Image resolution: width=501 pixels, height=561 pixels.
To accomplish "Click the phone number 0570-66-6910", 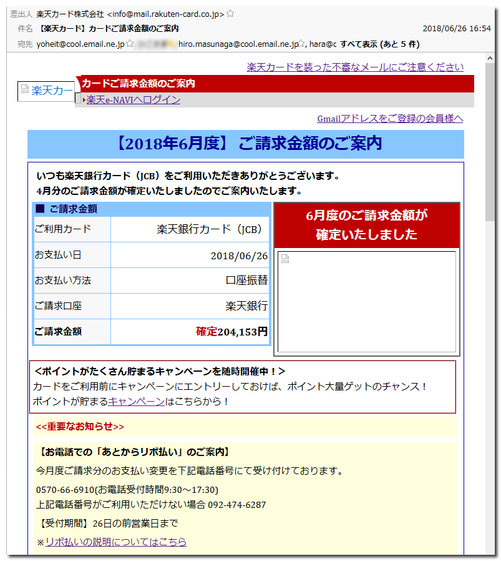I will [65, 490].
